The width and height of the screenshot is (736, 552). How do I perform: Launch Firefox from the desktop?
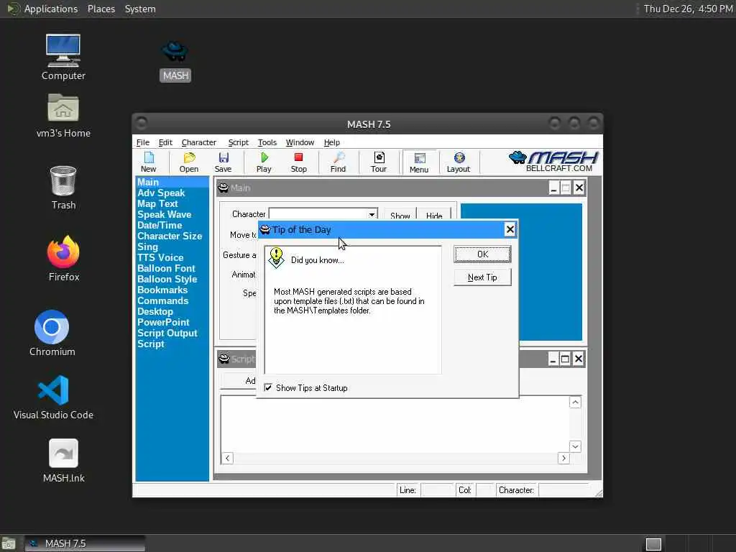point(63,259)
